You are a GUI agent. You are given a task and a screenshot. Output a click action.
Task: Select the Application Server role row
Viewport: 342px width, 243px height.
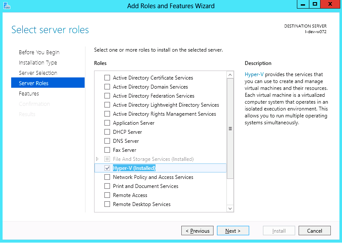click(134, 123)
